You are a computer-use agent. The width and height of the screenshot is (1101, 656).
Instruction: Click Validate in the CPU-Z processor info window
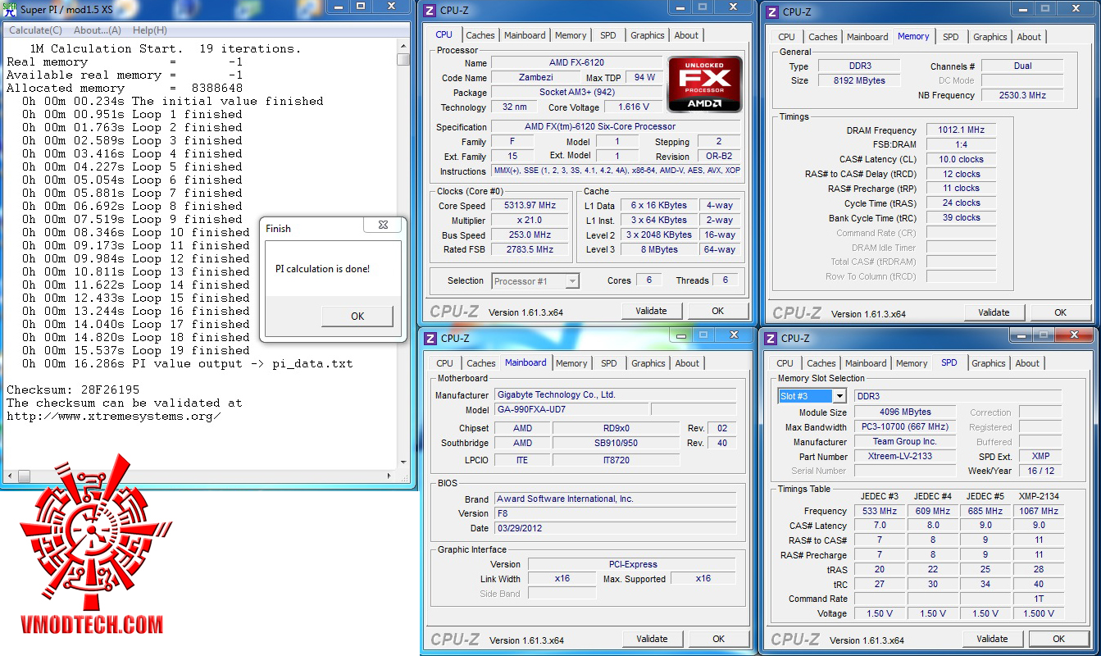(651, 311)
